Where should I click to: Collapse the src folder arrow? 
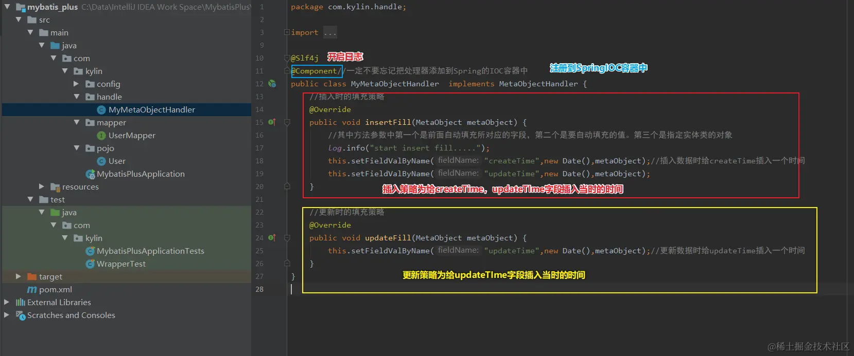pos(19,20)
